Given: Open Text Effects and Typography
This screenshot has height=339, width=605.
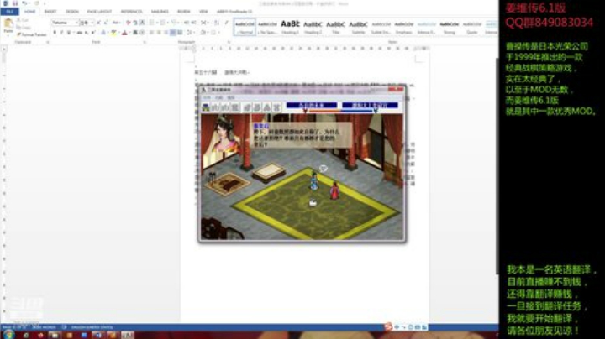Looking at the screenshot, I should click(x=104, y=33).
